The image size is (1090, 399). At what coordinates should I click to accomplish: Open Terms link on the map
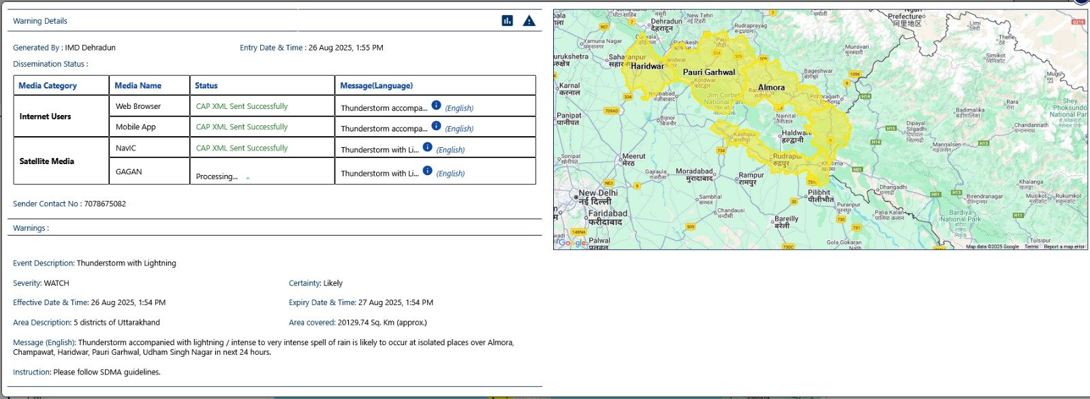pos(1031,246)
